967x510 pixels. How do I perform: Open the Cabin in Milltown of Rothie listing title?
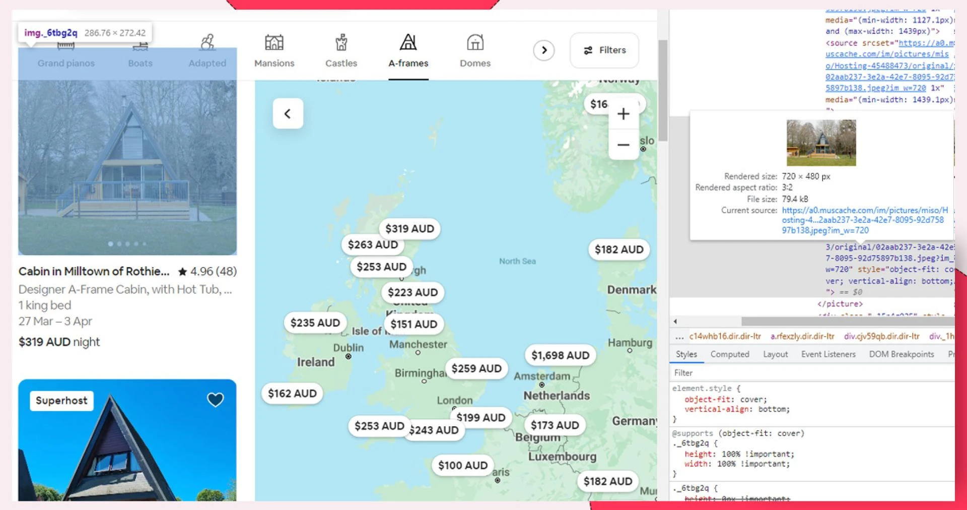pos(94,271)
